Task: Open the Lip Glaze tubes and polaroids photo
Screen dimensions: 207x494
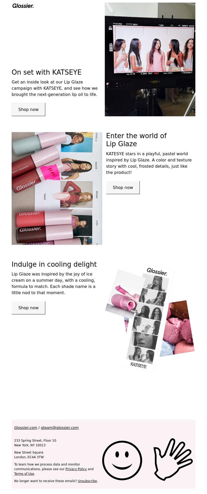Action: (x=57, y=188)
